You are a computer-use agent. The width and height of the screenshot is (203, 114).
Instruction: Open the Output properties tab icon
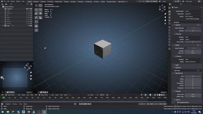(169, 15)
